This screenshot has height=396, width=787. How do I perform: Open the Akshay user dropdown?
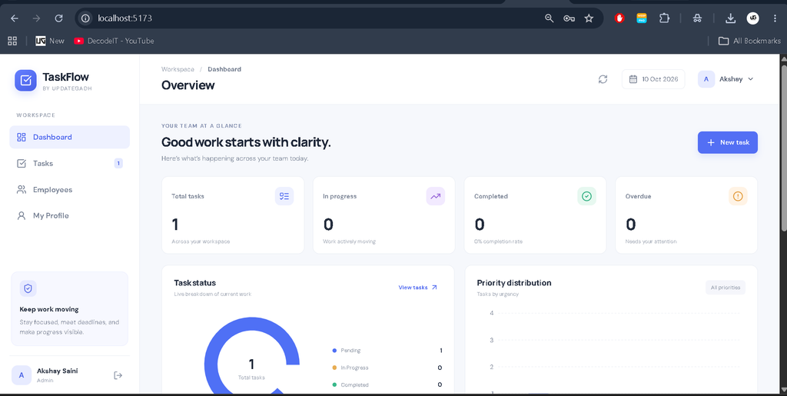(726, 79)
